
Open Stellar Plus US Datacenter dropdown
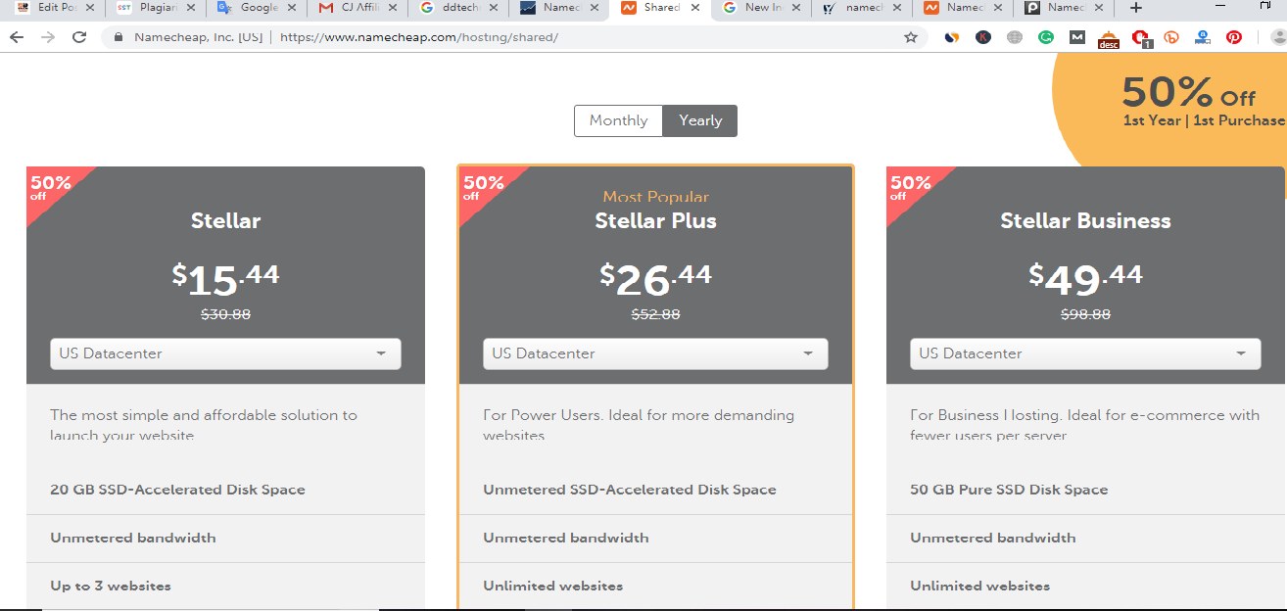(x=655, y=353)
